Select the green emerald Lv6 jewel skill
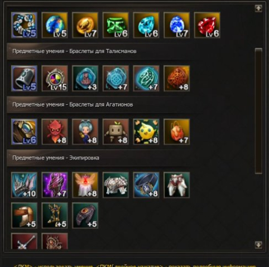 (x=116, y=25)
